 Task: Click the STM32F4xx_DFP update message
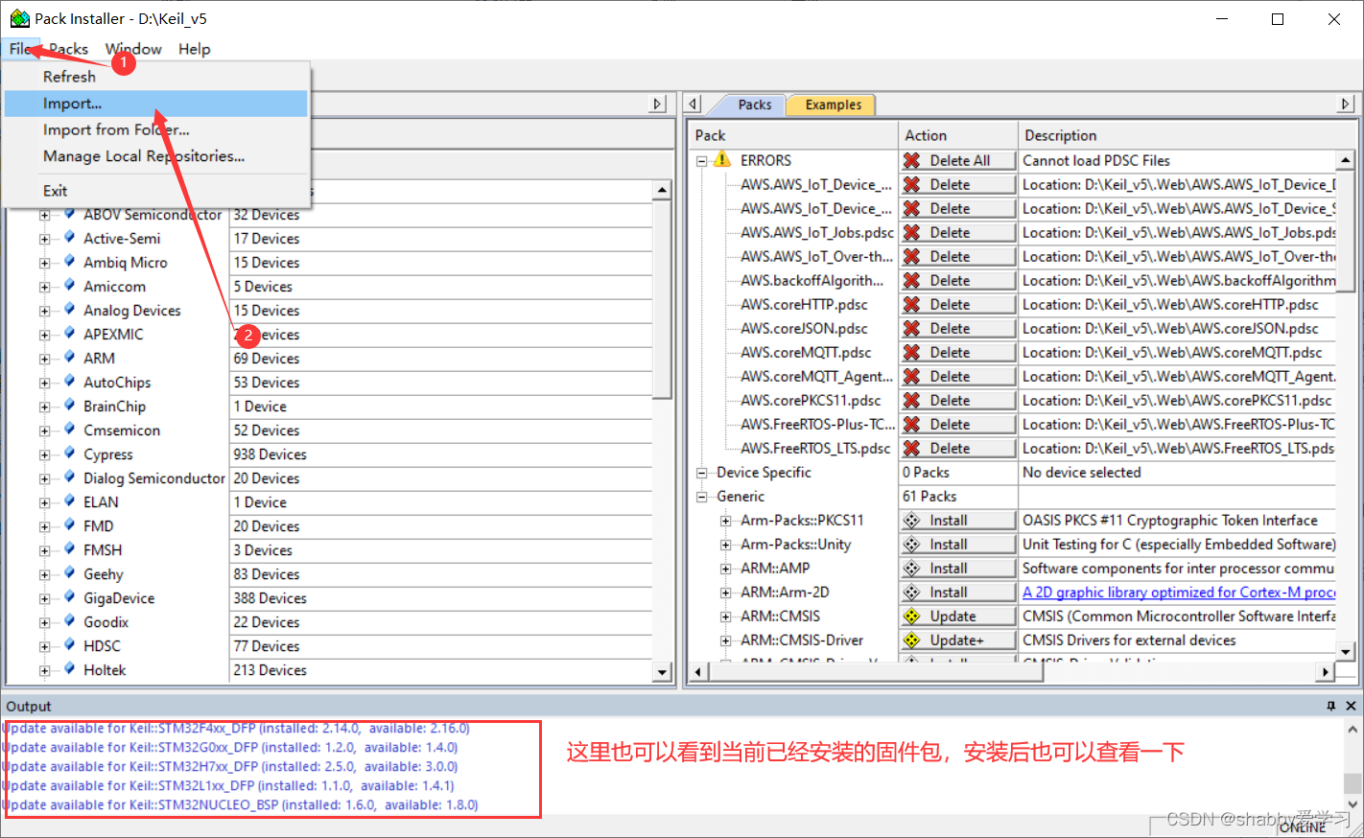[236, 729]
